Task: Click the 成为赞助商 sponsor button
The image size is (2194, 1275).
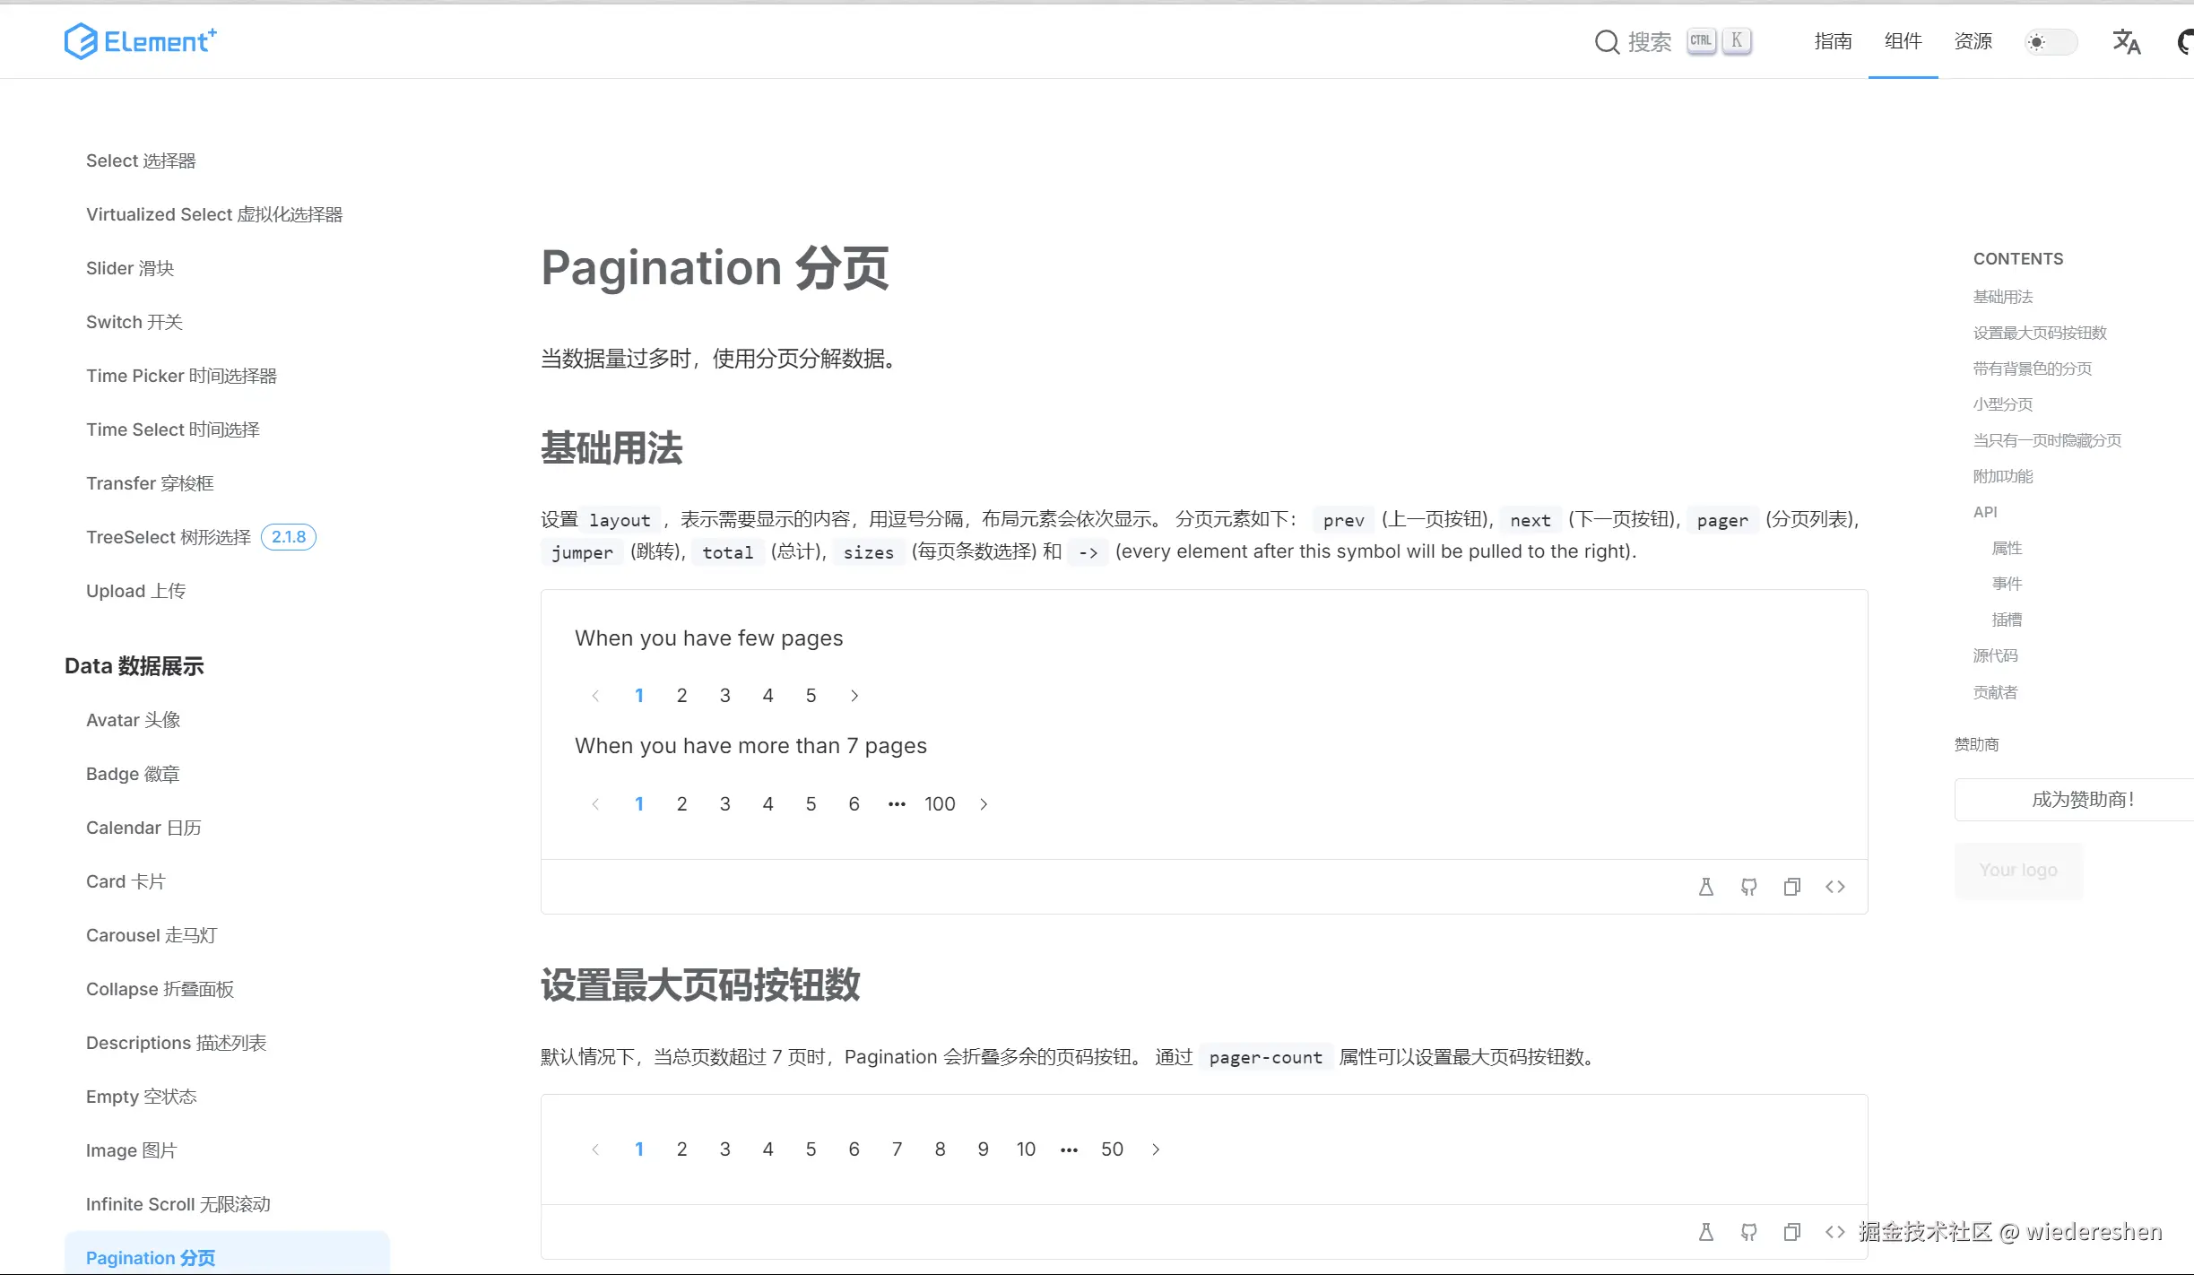Action: click(x=2083, y=799)
